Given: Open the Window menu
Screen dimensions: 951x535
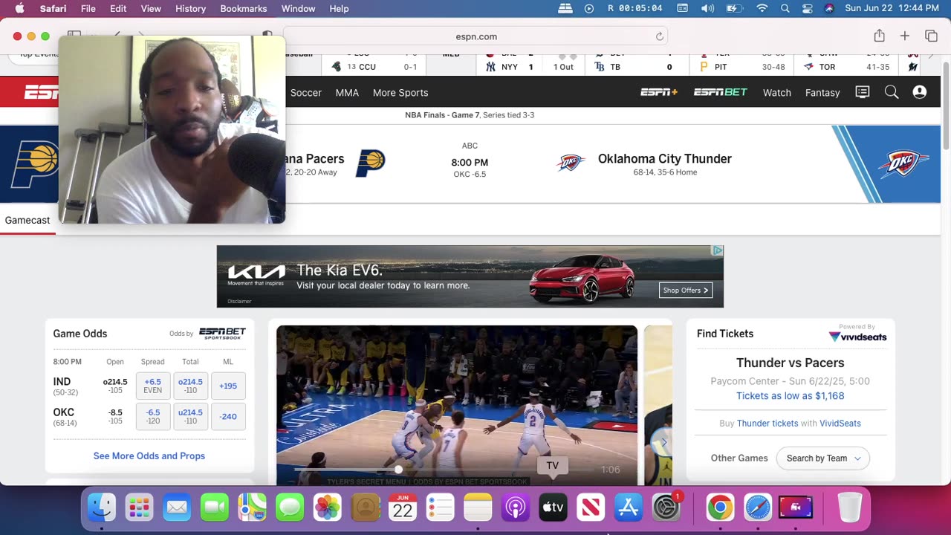Looking at the screenshot, I should [x=298, y=8].
